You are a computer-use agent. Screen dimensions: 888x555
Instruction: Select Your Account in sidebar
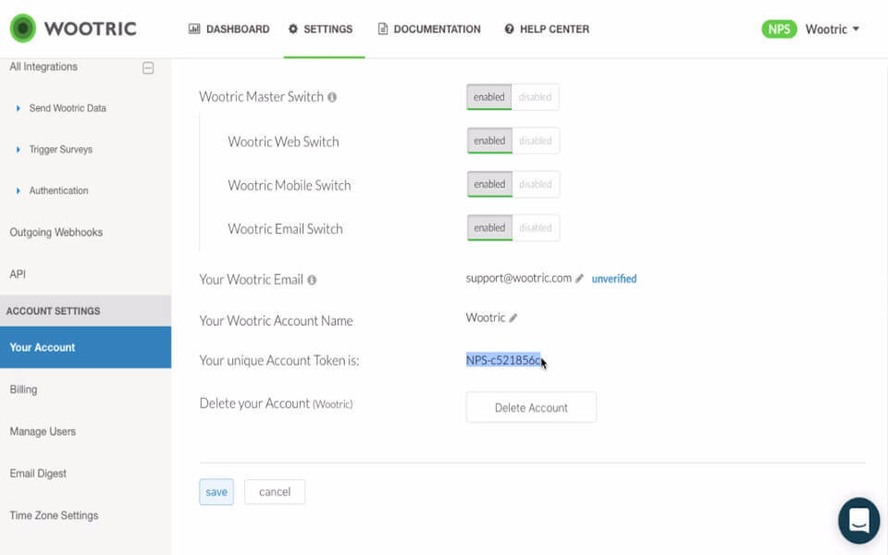85,347
